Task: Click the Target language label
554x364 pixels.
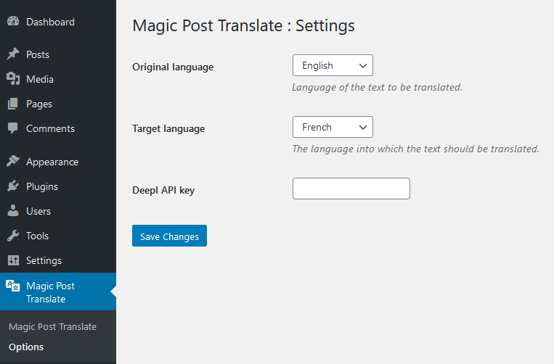Action: pyautogui.click(x=168, y=129)
